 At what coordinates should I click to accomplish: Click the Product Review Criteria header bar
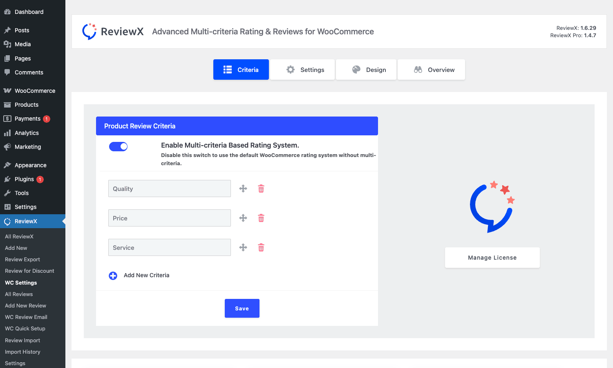pos(237,126)
